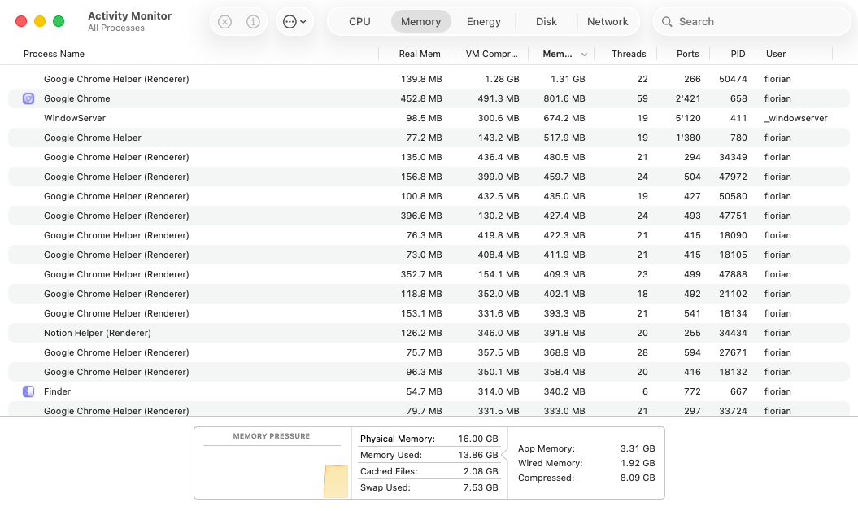Click the Finder app icon in list
The height and width of the screenshot is (511, 858).
[28, 391]
